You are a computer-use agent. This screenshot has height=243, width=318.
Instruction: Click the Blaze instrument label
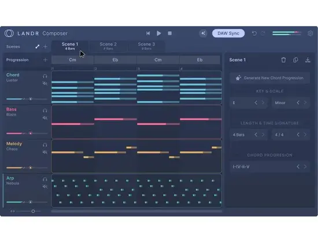point(11,115)
